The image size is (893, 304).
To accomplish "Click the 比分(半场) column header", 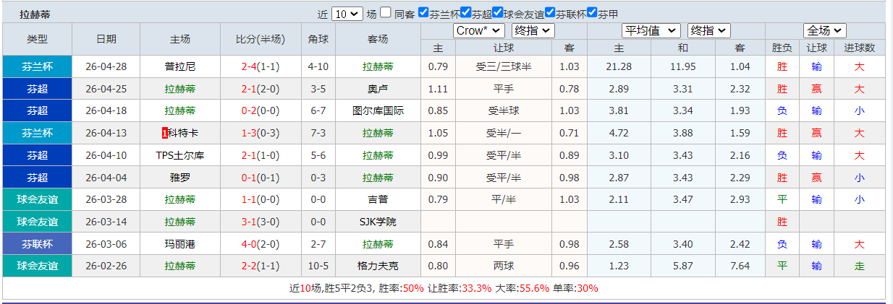I will 261,39.
